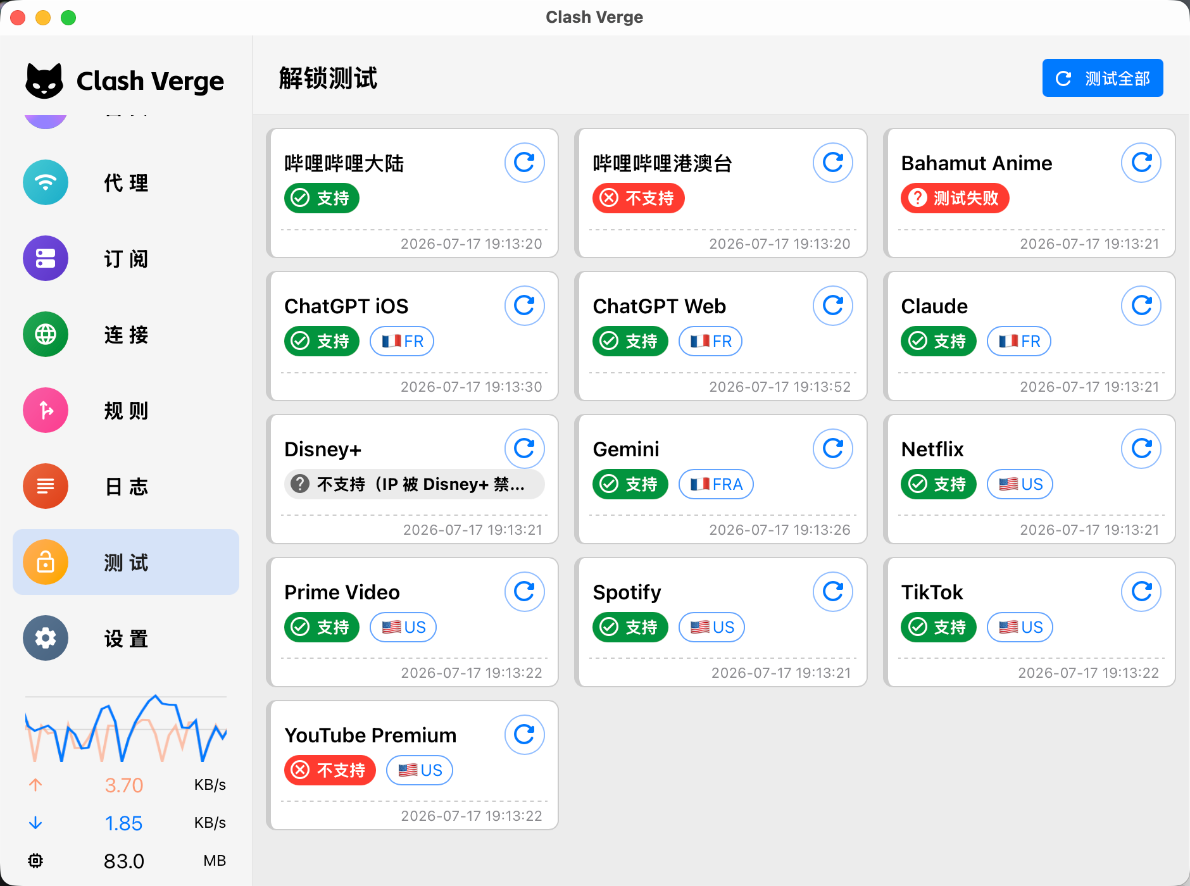Click the settings gear icon
This screenshot has height=886, width=1190.
[x=46, y=639]
